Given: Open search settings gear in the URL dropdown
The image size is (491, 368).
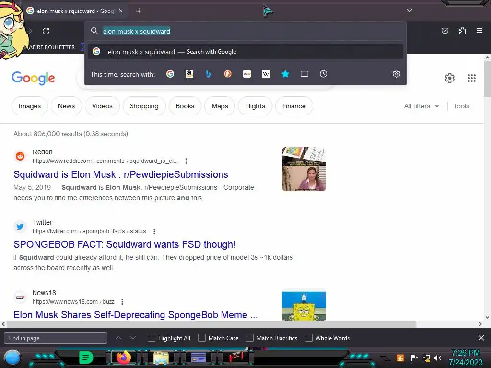Looking at the screenshot, I should [397, 74].
